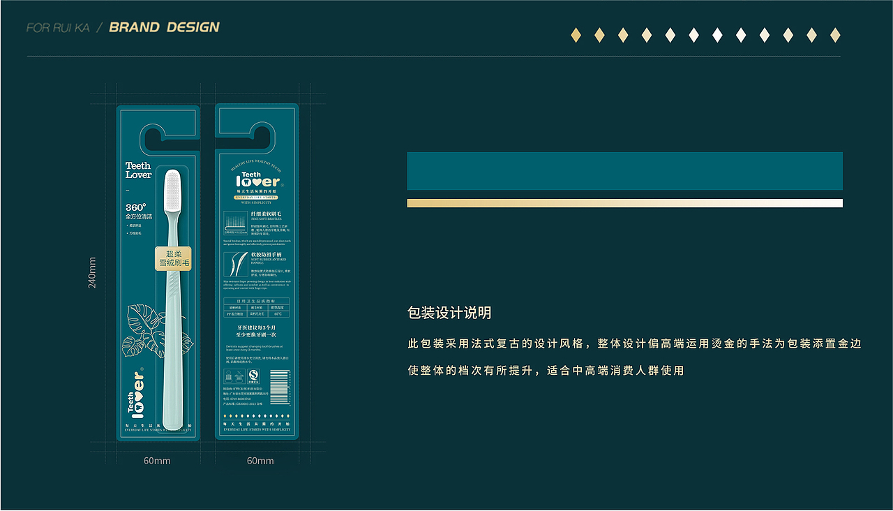
Task: Click the curved handle illustration icon
Action: (x=236, y=265)
